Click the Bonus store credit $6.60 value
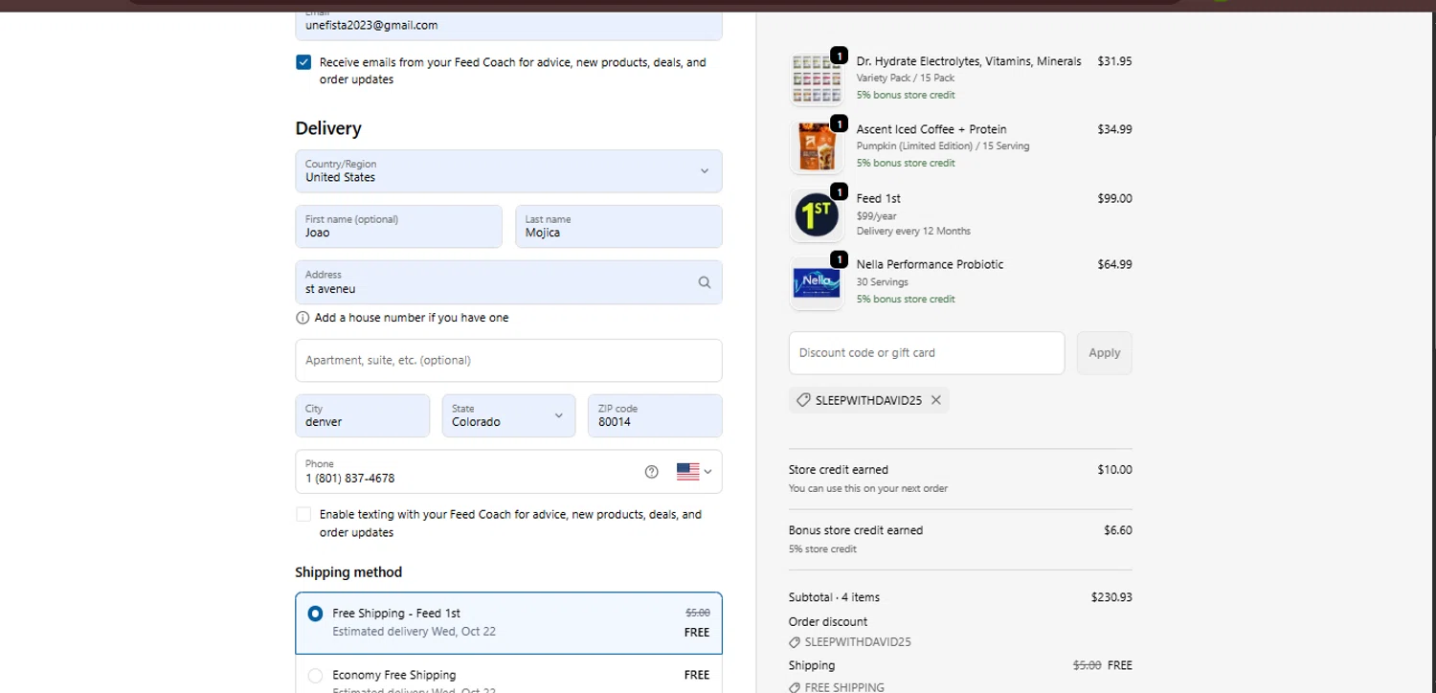 1118,530
